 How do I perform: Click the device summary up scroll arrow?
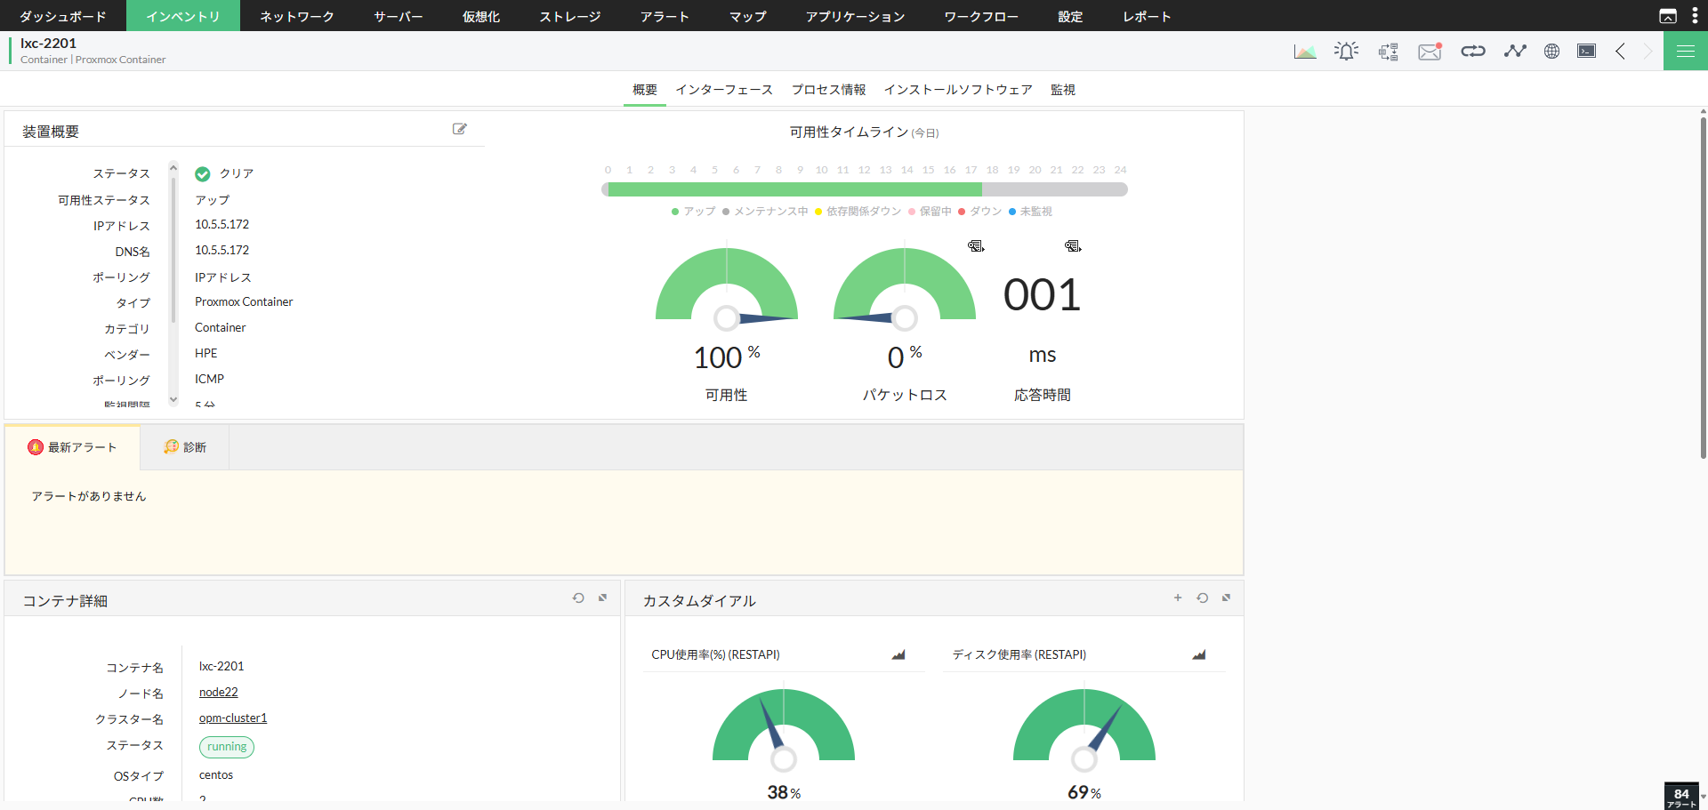click(173, 166)
